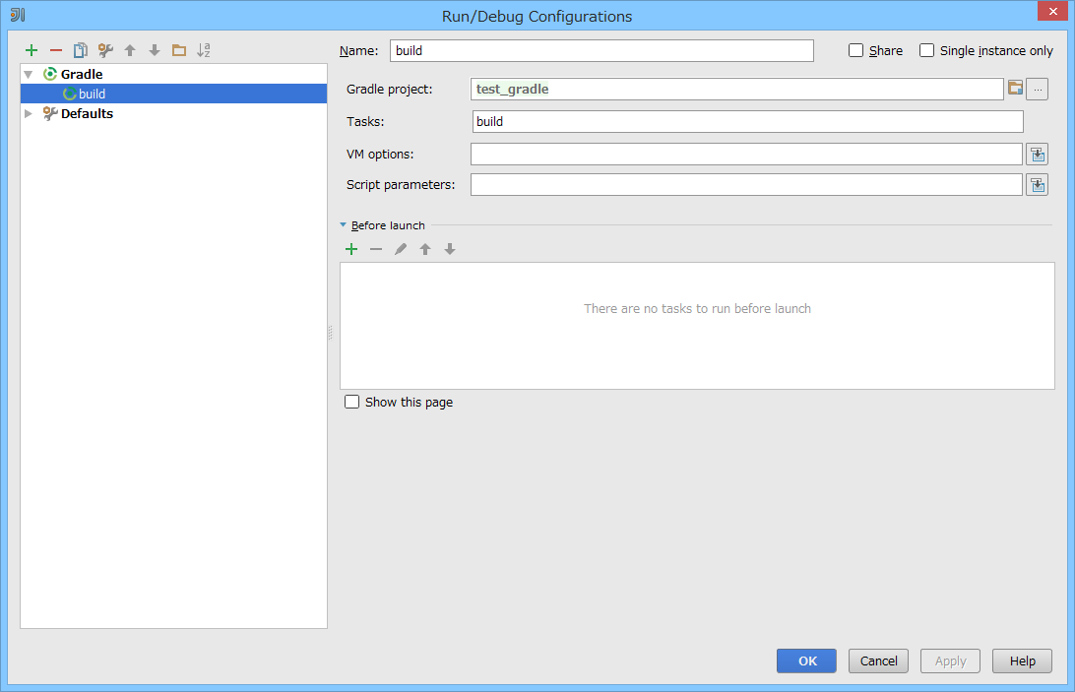Create a new folder for configurations
This screenshot has height=692, width=1075.
(x=179, y=50)
